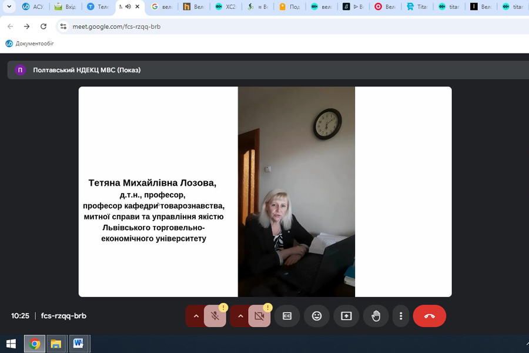Switch to the АСУ browser tab
Viewport: 529px width, 353px height.
click(x=32, y=7)
